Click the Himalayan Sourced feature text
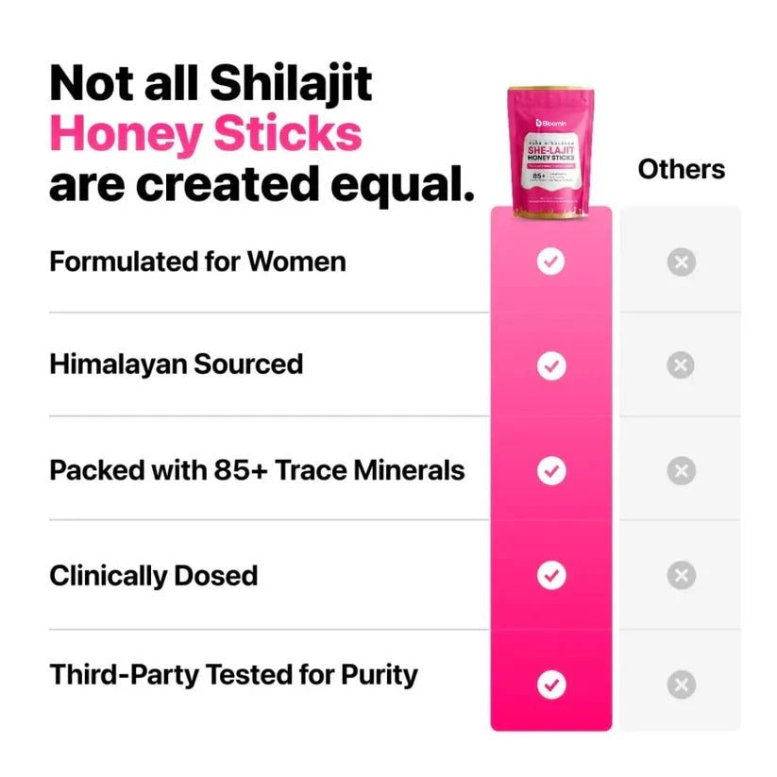The image size is (777, 777). (x=176, y=364)
